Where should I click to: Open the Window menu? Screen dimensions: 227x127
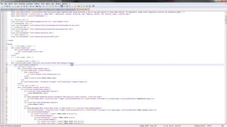pyautogui.click(x=65, y=4)
